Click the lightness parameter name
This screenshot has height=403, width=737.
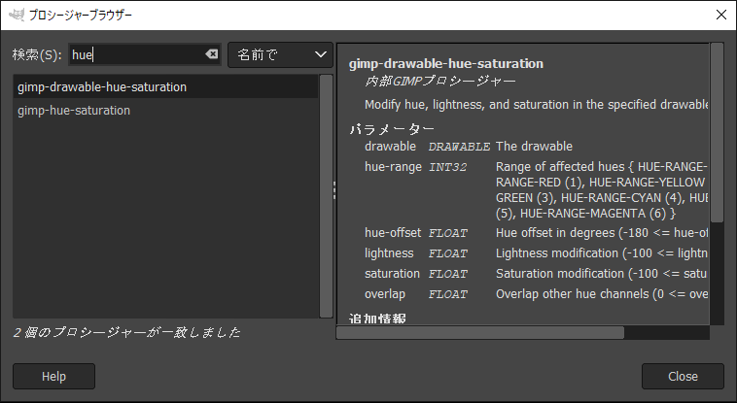389,252
